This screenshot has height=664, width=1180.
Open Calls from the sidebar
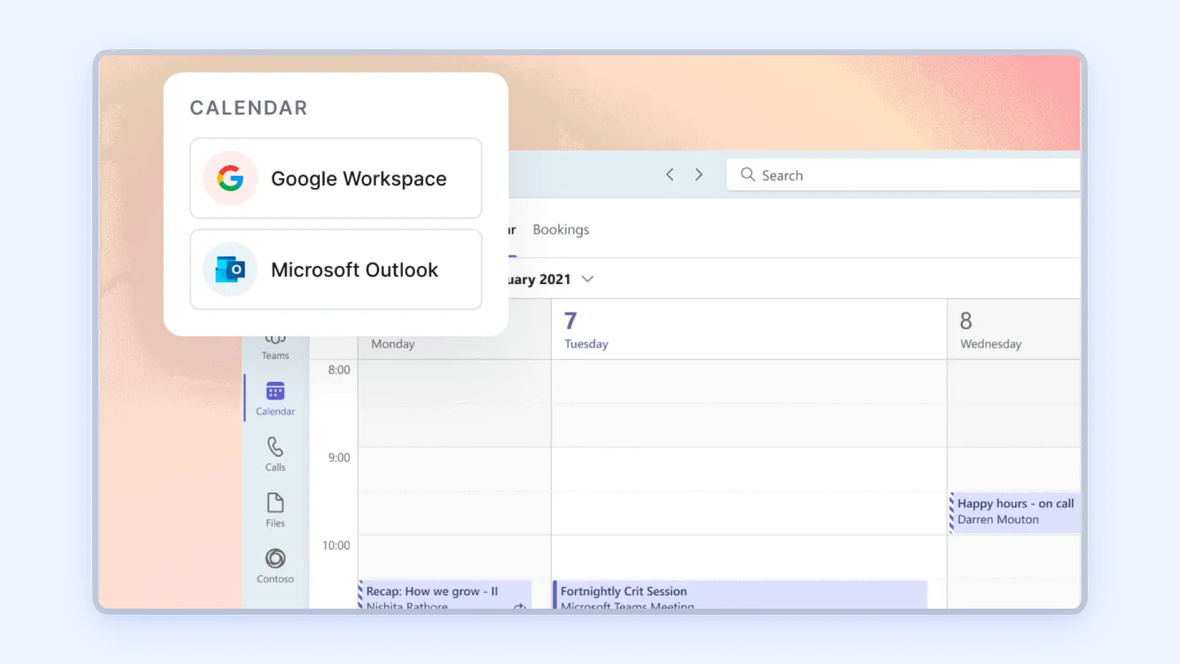(274, 454)
